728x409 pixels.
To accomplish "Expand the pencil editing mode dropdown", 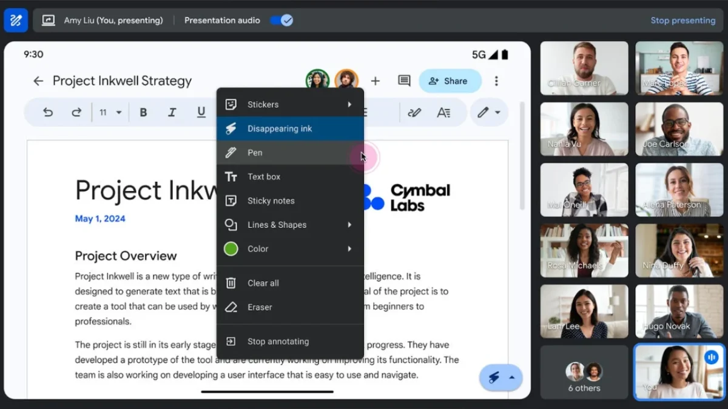I will 488,112.
